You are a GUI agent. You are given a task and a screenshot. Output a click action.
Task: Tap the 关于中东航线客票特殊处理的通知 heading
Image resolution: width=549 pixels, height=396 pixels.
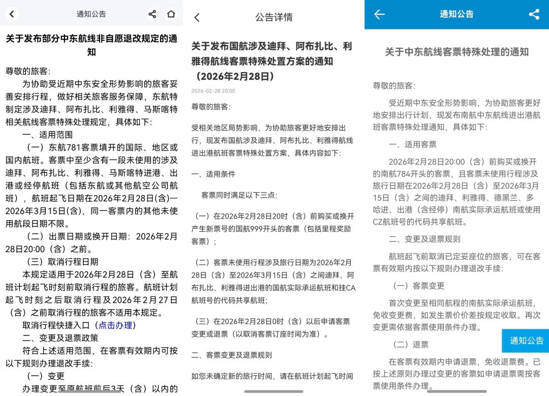pyautogui.click(x=456, y=52)
